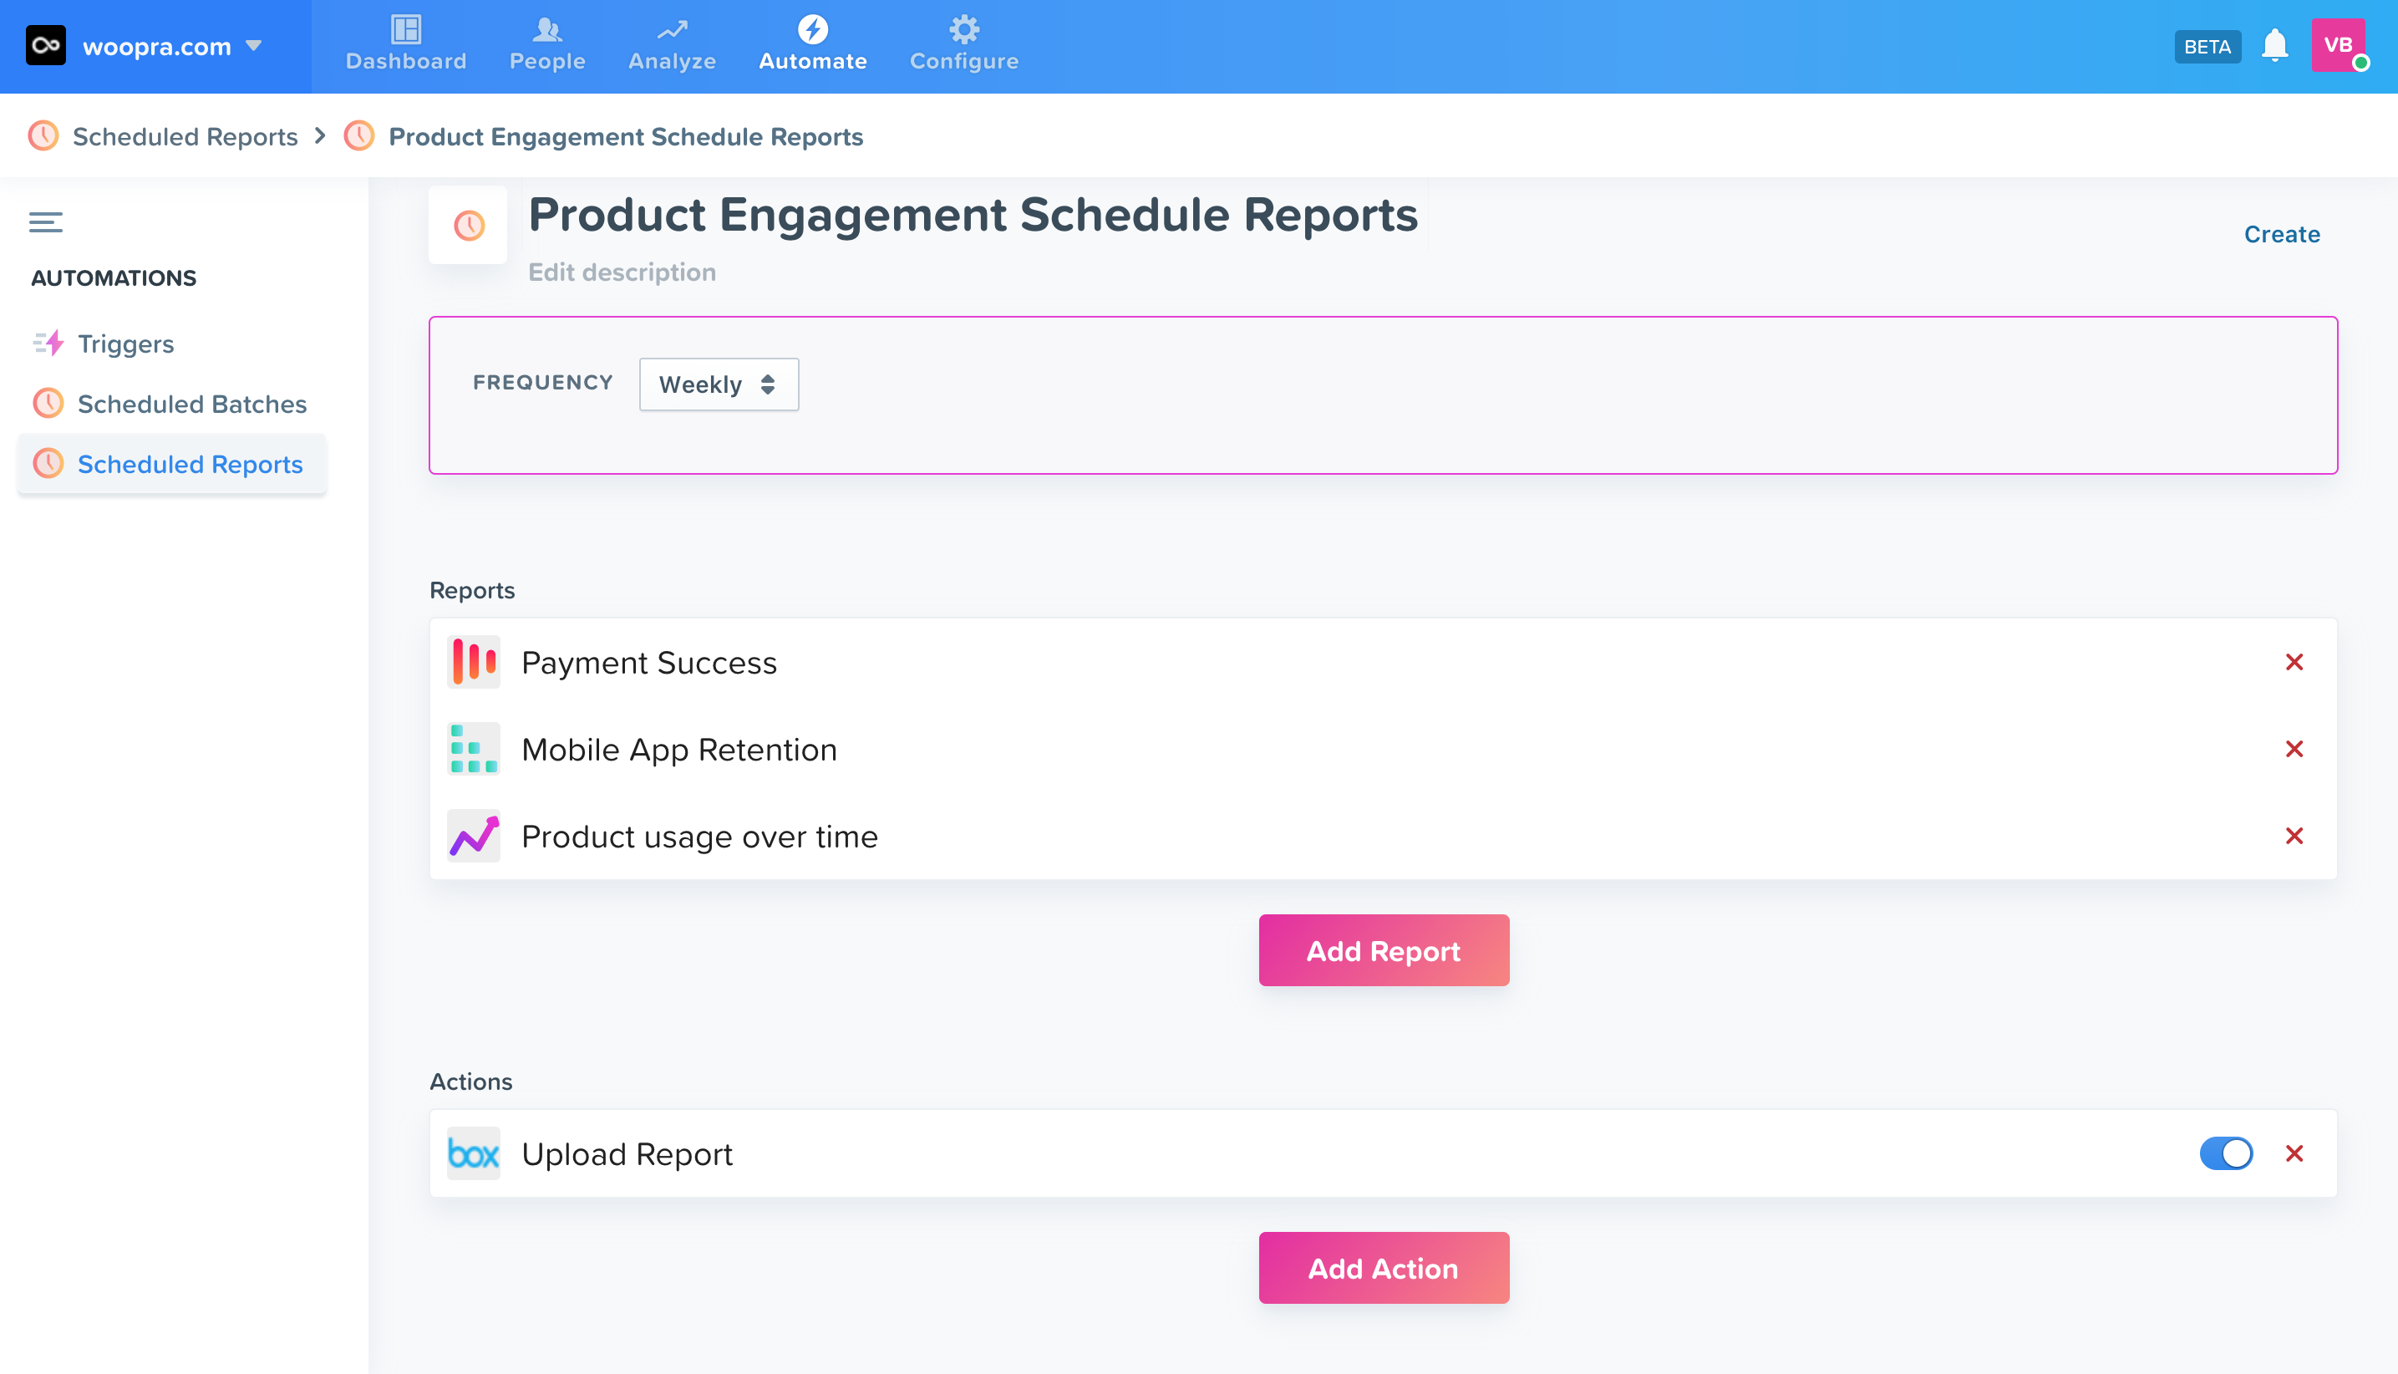Toggle the Upload Report action switch
The height and width of the screenshot is (1374, 2398).
coord(2225,1153)
